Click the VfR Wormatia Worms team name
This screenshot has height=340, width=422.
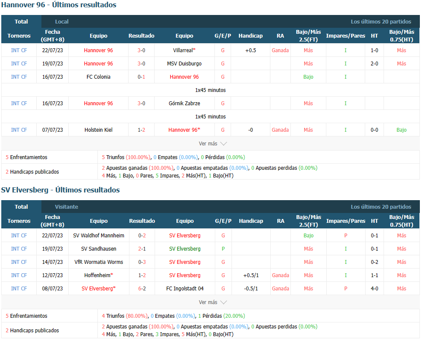[x=99, y=262]
